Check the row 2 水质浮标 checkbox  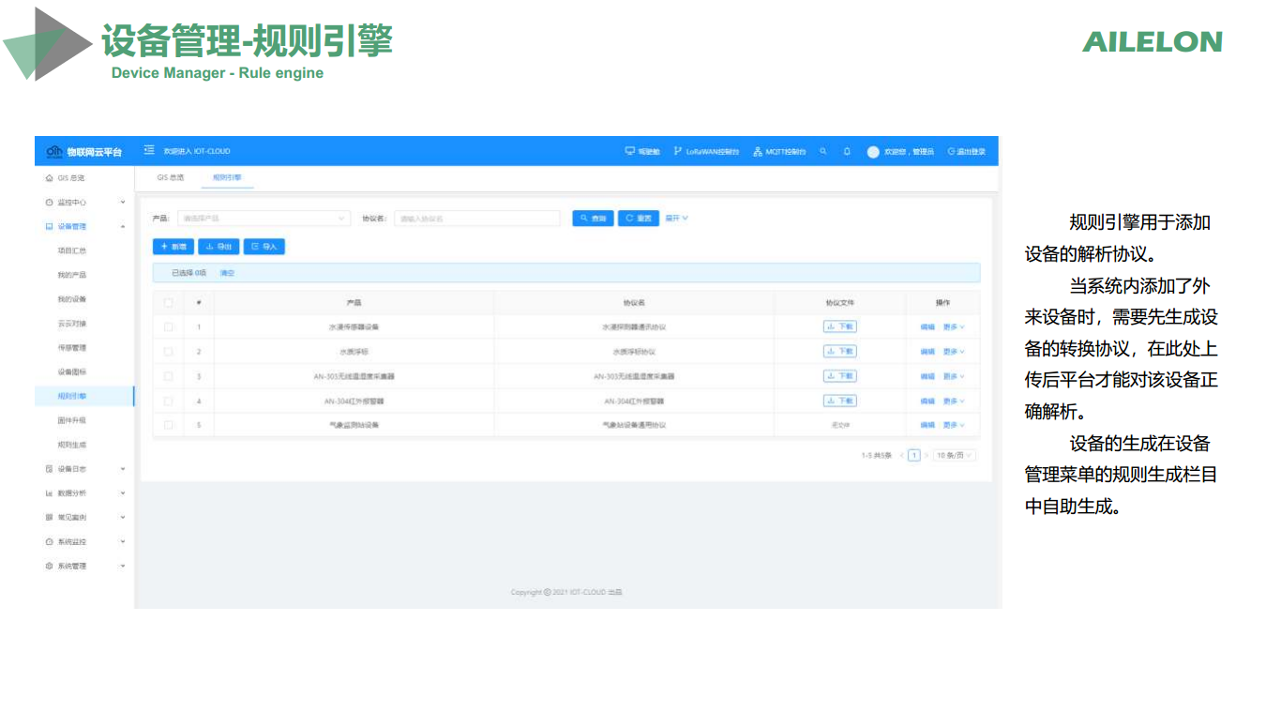(x=169, y=351)
